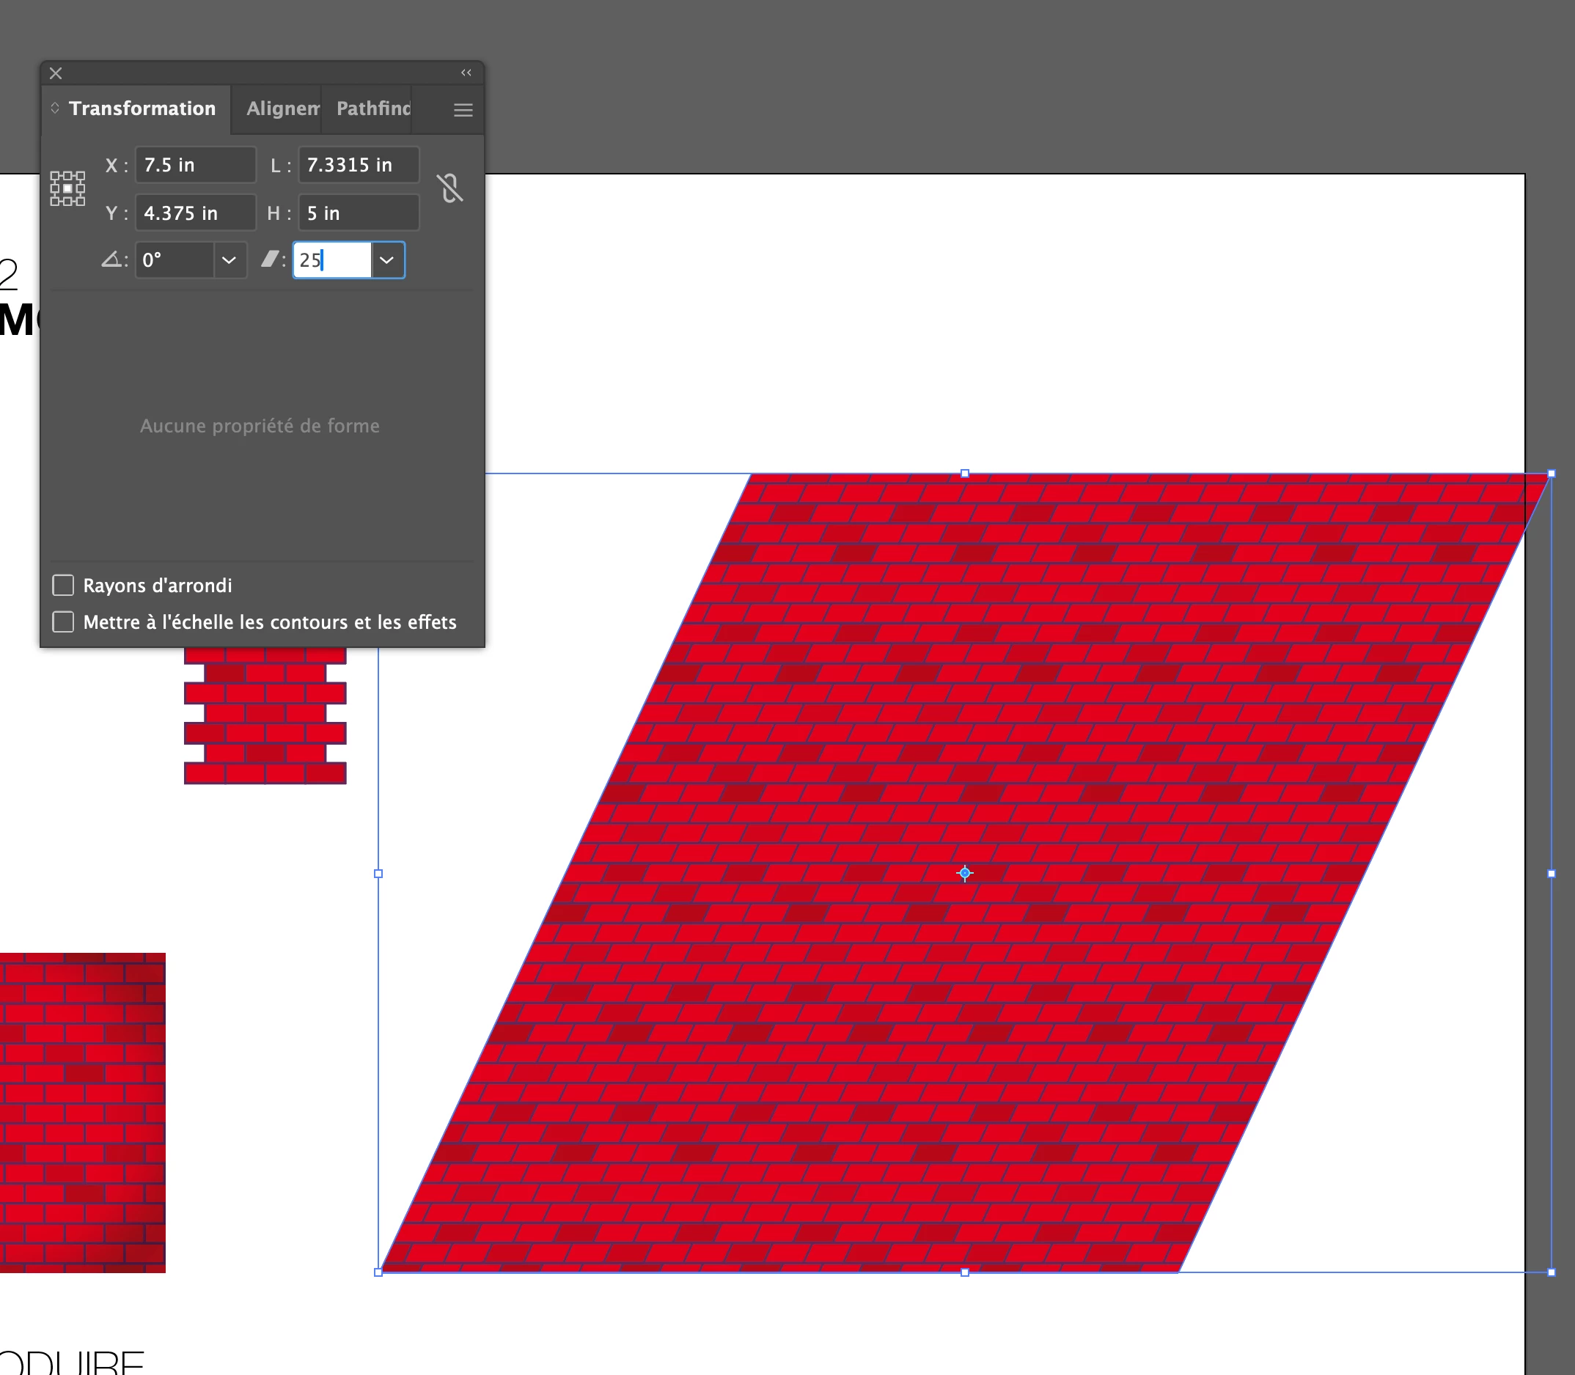Open the Transformation panel options menu
This screenshot has height=1375, width=1575.
pos(463,110)
